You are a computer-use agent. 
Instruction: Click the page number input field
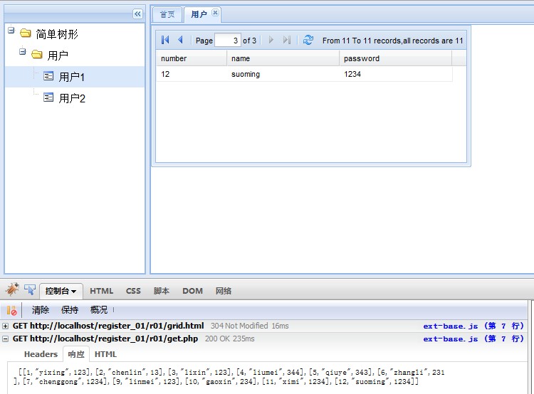[x=228, y=41]
